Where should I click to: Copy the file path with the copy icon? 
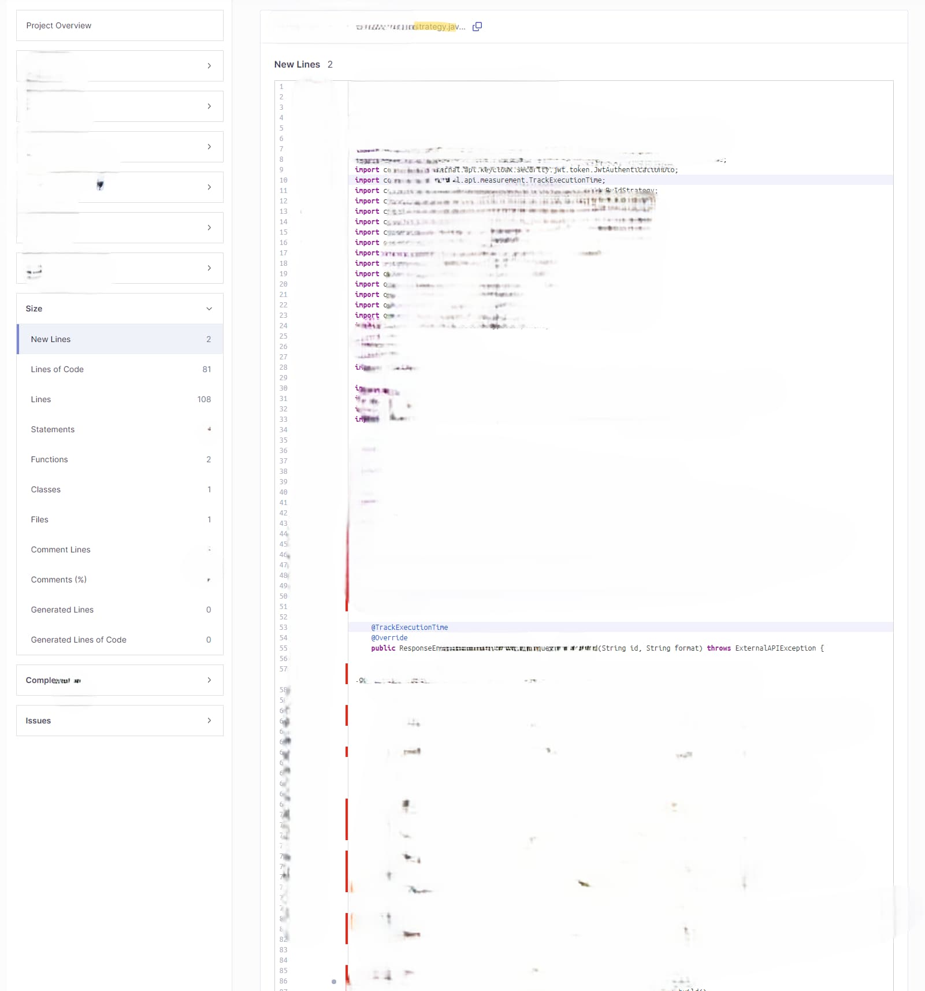tap(477, 27)
